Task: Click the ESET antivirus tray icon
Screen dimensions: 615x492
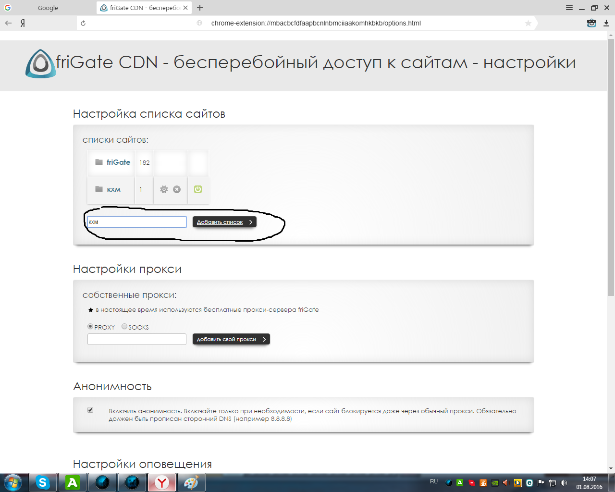Action: point(529,483)
